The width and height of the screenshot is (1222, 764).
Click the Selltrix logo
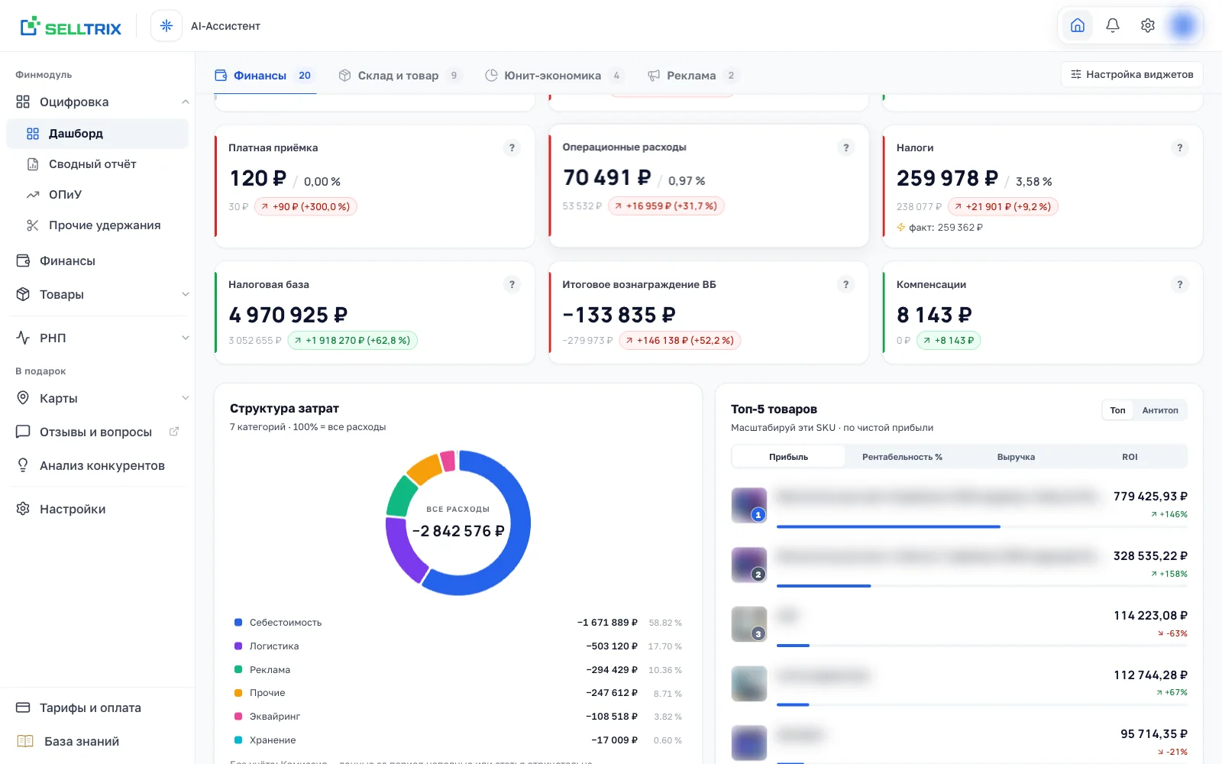coord(71,27)
